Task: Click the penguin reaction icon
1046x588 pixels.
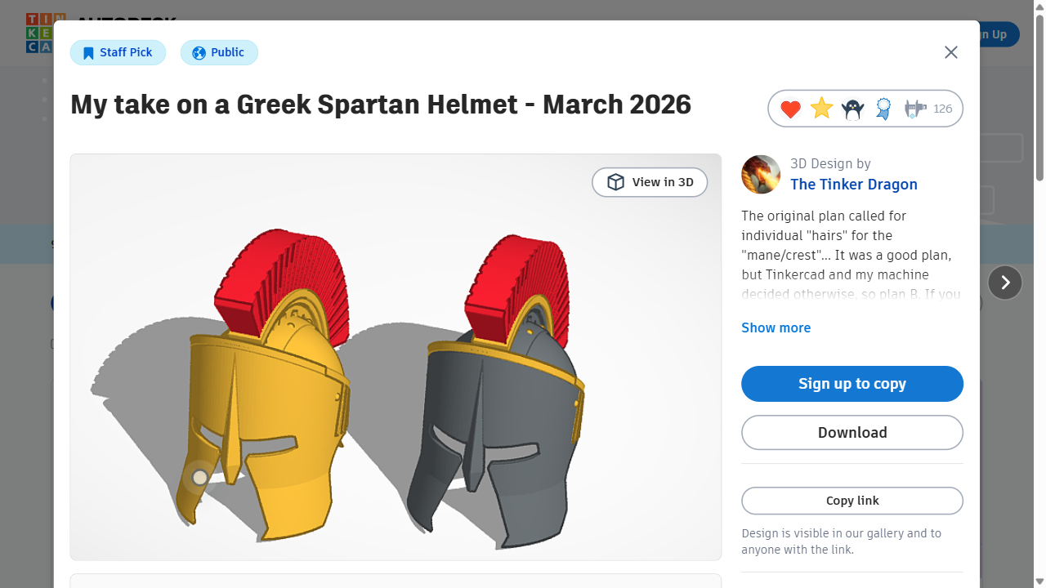Action: [852, 108]
